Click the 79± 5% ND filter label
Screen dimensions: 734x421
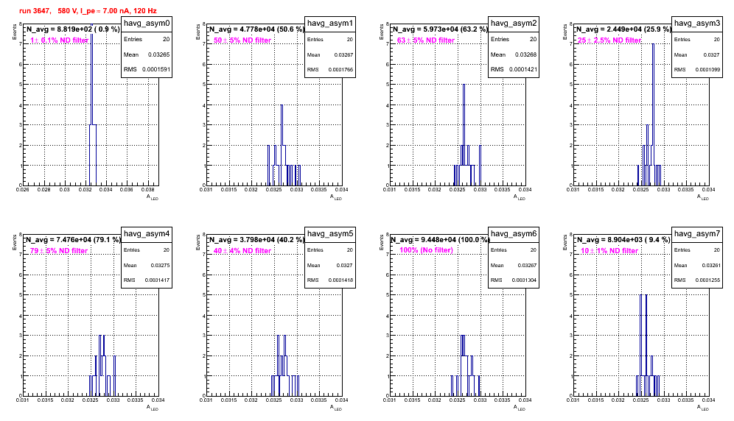(x=59, y=251)
